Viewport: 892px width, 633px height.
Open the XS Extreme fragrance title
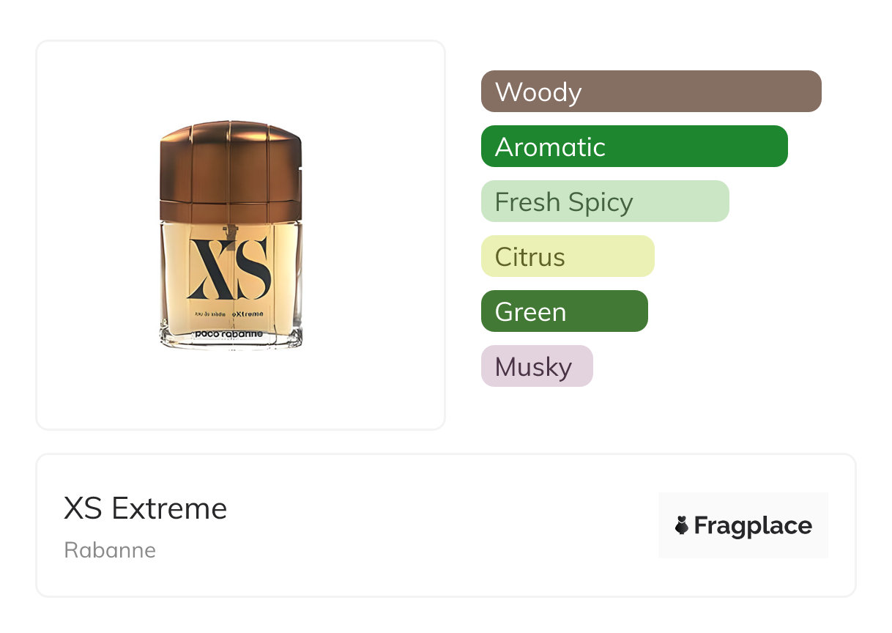click(x=145, y=508)
